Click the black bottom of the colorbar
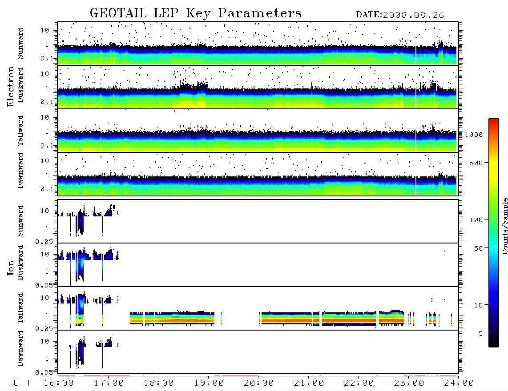The width and height of the screenshot is (508, 391). coord(494,343)
